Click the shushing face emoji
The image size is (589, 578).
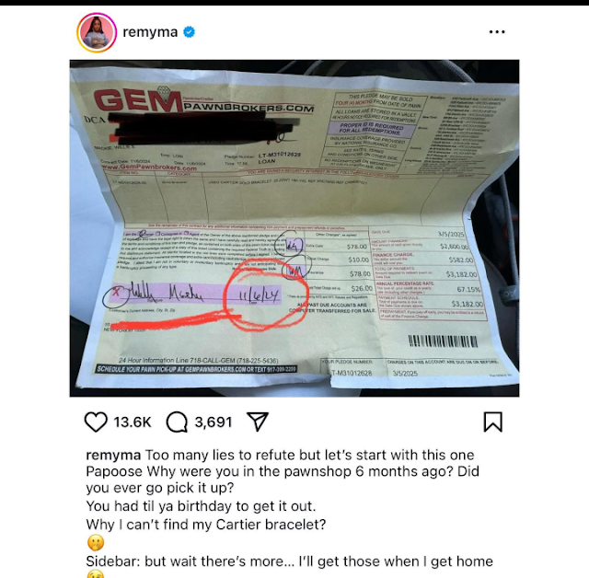coord(96,543)
